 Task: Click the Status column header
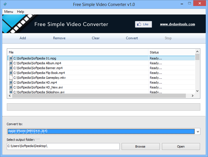pyautogui.click(x=172, y=52)
